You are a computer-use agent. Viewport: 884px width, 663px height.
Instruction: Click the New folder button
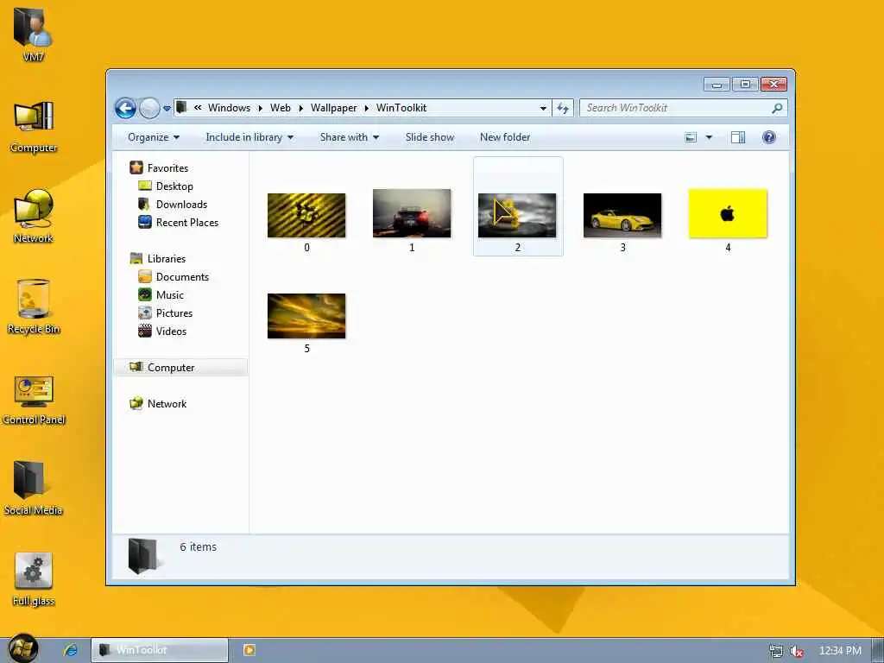(x=504, y=137)
